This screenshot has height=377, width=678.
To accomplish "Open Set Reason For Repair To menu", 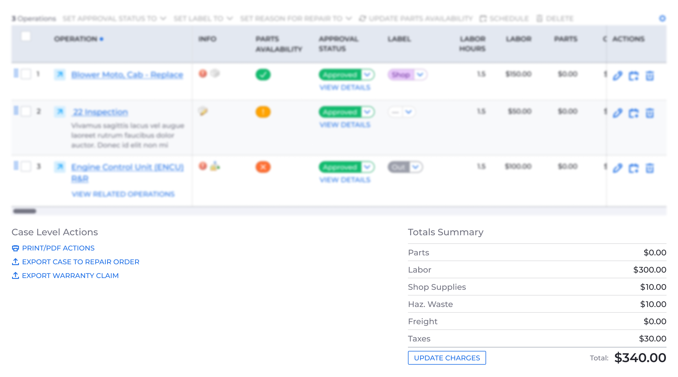I will coord(296,19).
